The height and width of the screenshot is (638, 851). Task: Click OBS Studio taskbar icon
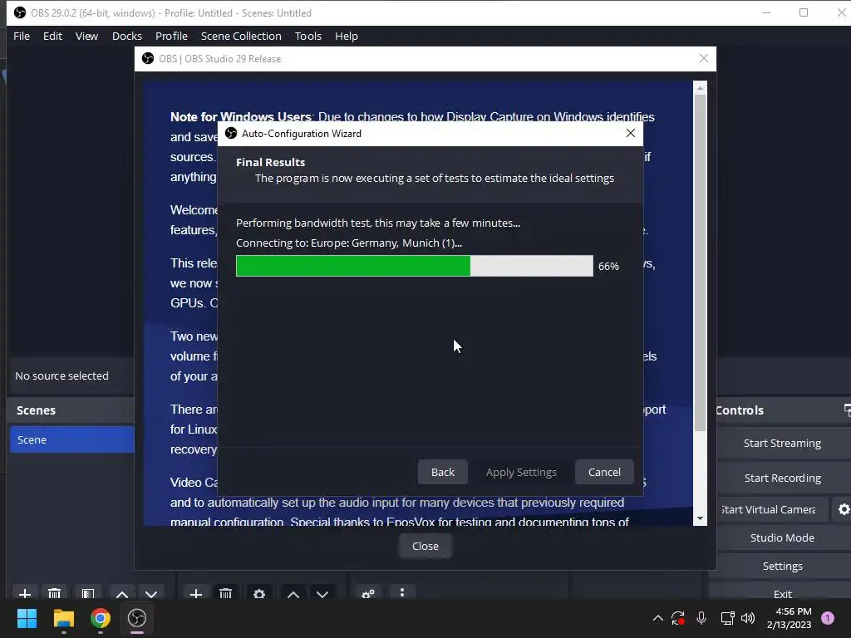[137, 618]
